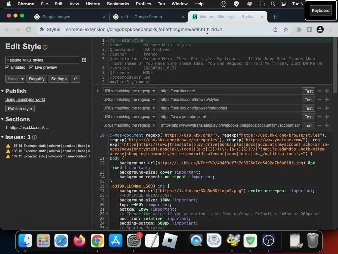Click the style name input field
The image size is (338, 254).
[x=42, y=60]
